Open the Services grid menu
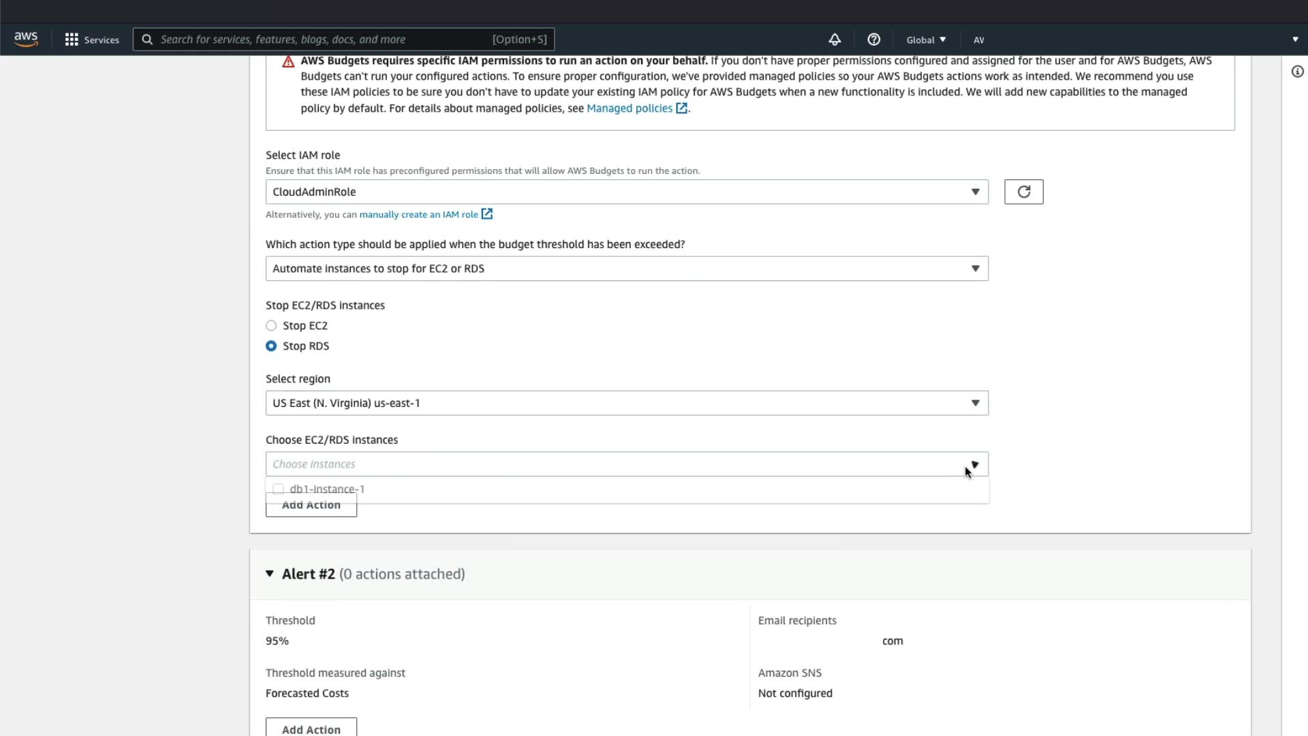Screen dimensions: 1308x736 (x=92, y=40)
